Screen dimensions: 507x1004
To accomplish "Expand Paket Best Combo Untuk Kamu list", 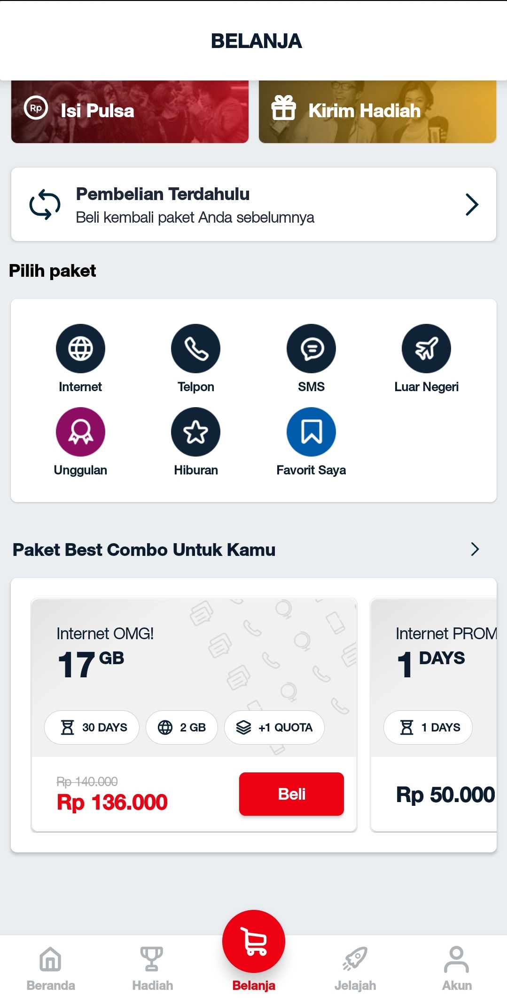I will tap(475, 549).
